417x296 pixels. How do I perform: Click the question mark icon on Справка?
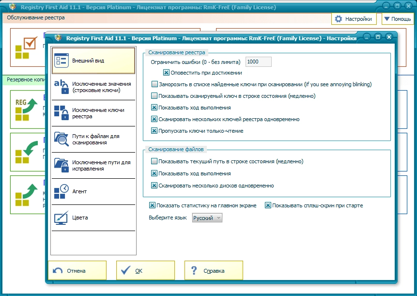[194, 270]
